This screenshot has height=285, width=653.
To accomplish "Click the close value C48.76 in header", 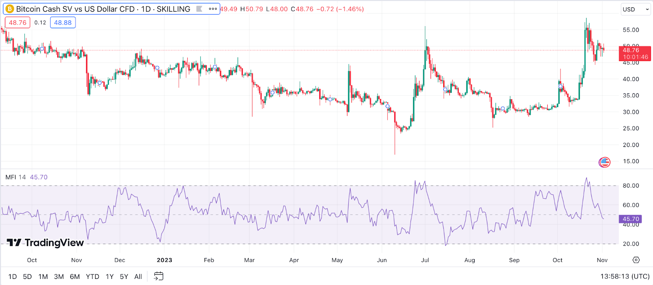I will click(302, 9).
